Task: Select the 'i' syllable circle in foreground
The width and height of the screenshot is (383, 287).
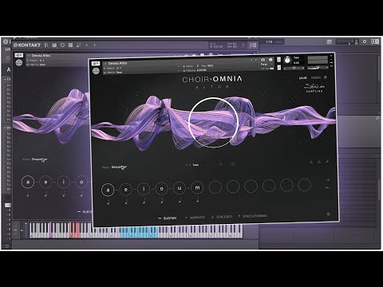Action: coord(144,189)
